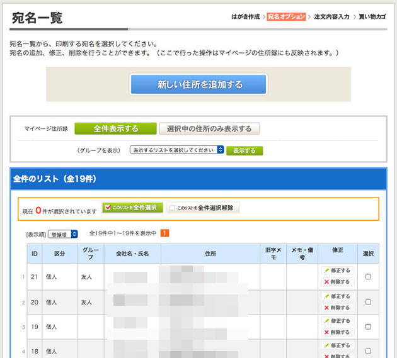Delete entry ID 20 with 削除する
The image size is (397, 358).
pos(338,308)
